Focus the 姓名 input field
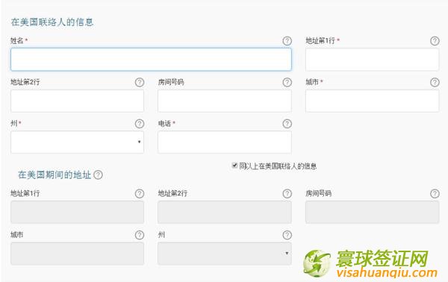Image resolution: width=448 pixels, height=282 pixels. [151, 60]
